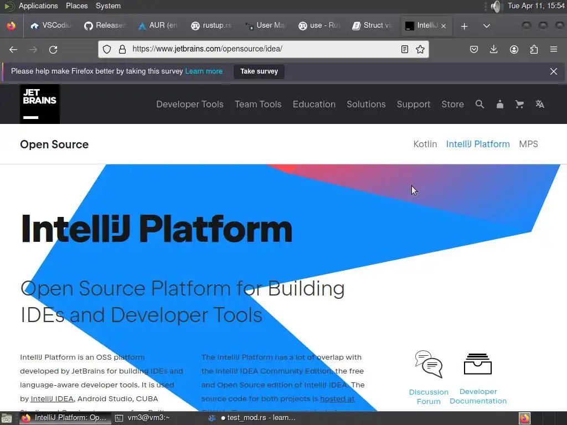The image size is (567, 425).
Task: Expand the list all tabs chevron
Action: coord(487,26)
